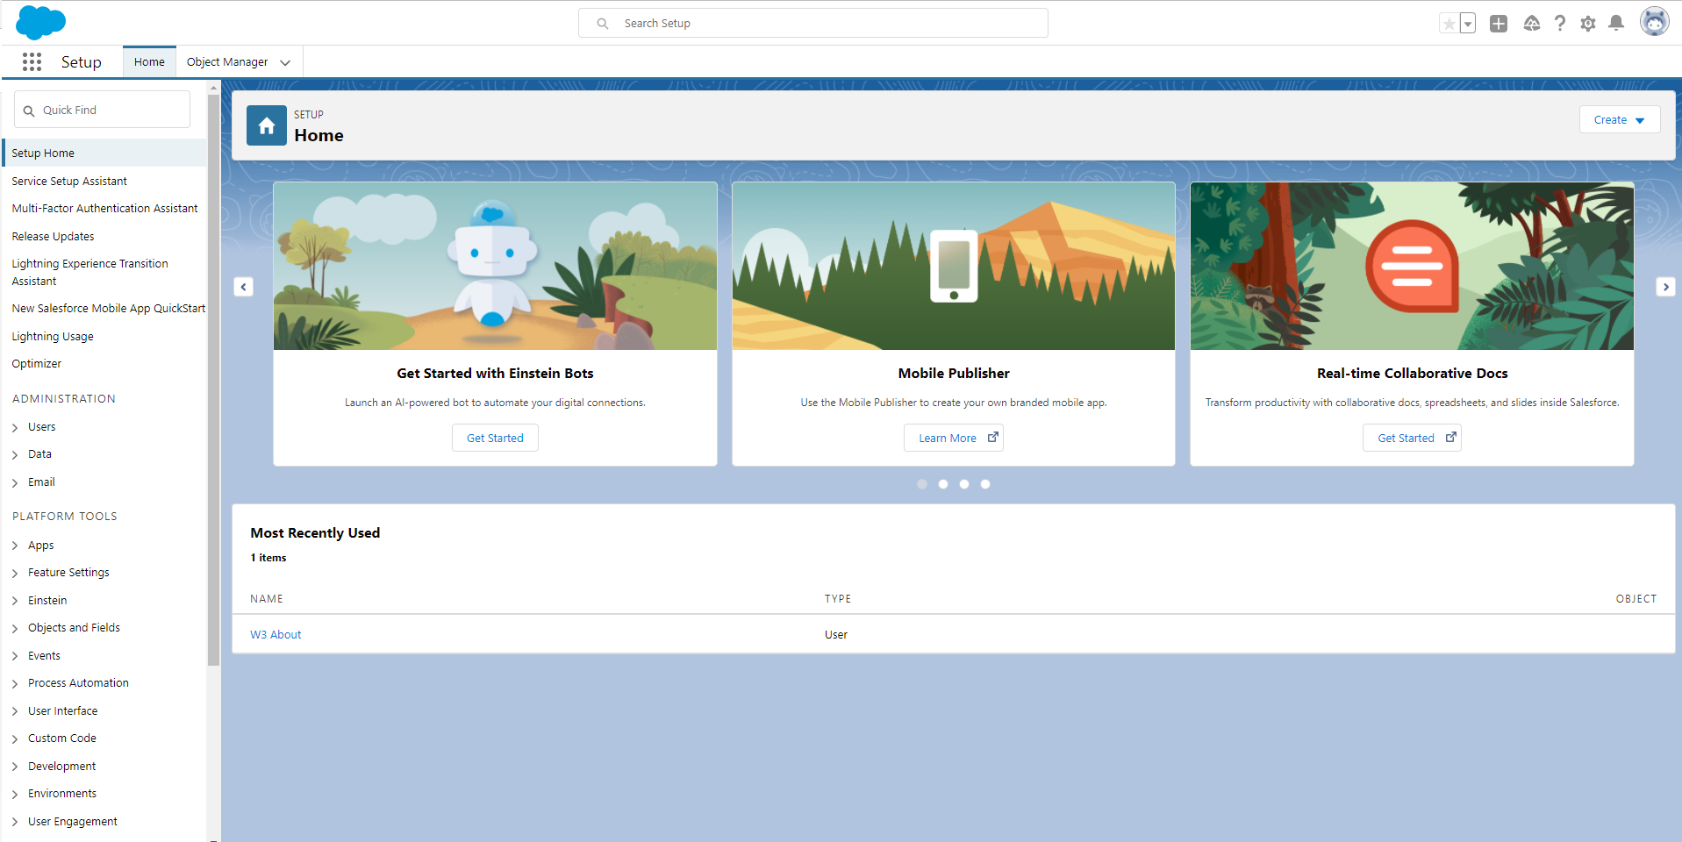Image resolution: width=1682 pixels, height=842 pixels.
Task: Click the Quick Find input field
Action: tap(102, 110)
